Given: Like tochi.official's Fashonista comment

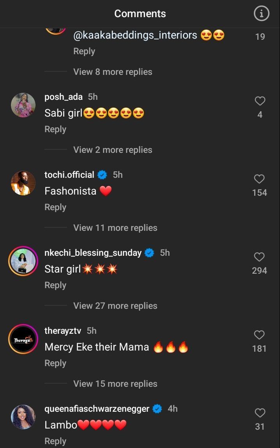Looking at the screenshot, I should coord(260,179).
